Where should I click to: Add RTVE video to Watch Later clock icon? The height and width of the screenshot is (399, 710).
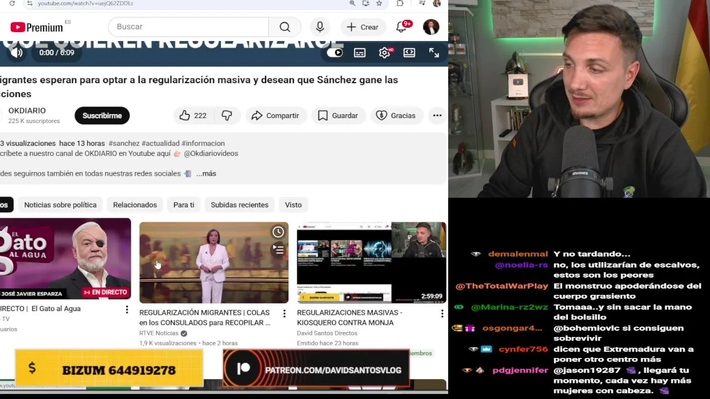click(x=278, y=232)
